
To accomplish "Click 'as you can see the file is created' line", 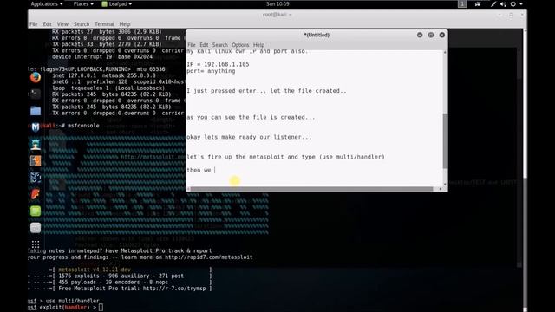I will coord(251,117).
